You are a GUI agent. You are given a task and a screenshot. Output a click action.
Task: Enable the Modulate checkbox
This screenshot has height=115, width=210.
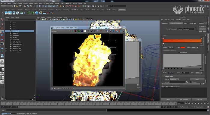click(190, 82)
